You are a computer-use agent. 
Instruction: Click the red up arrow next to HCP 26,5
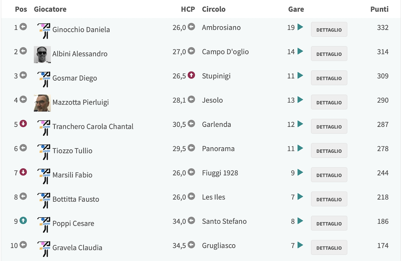tap(191, 75)
